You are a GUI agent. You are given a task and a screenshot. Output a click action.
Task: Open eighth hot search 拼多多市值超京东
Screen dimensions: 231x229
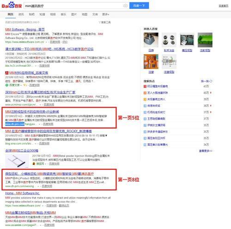(158, 132)
